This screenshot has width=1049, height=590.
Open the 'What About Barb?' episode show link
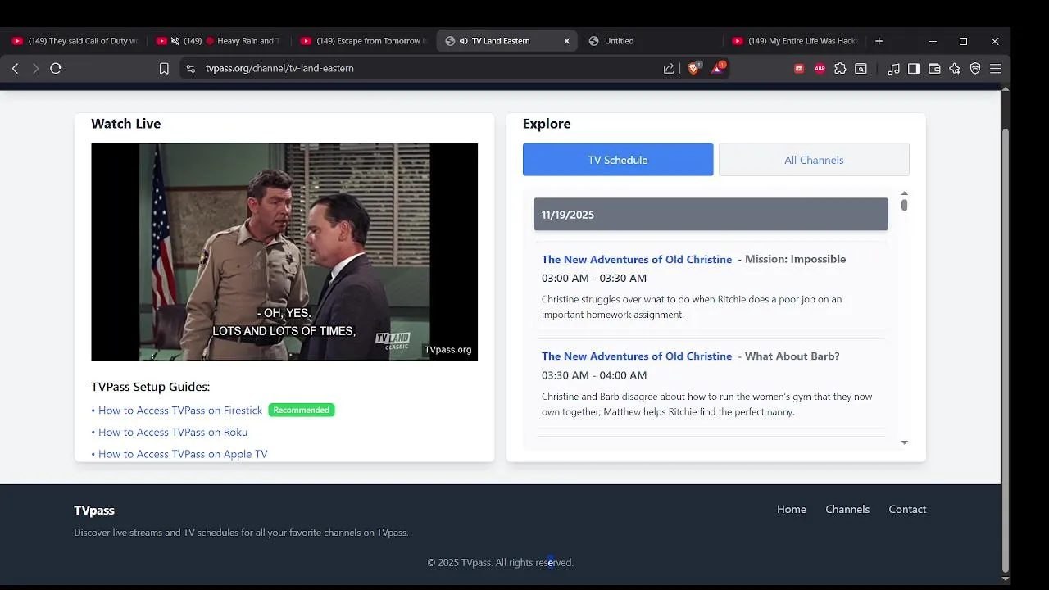click(x=637, y=356)
